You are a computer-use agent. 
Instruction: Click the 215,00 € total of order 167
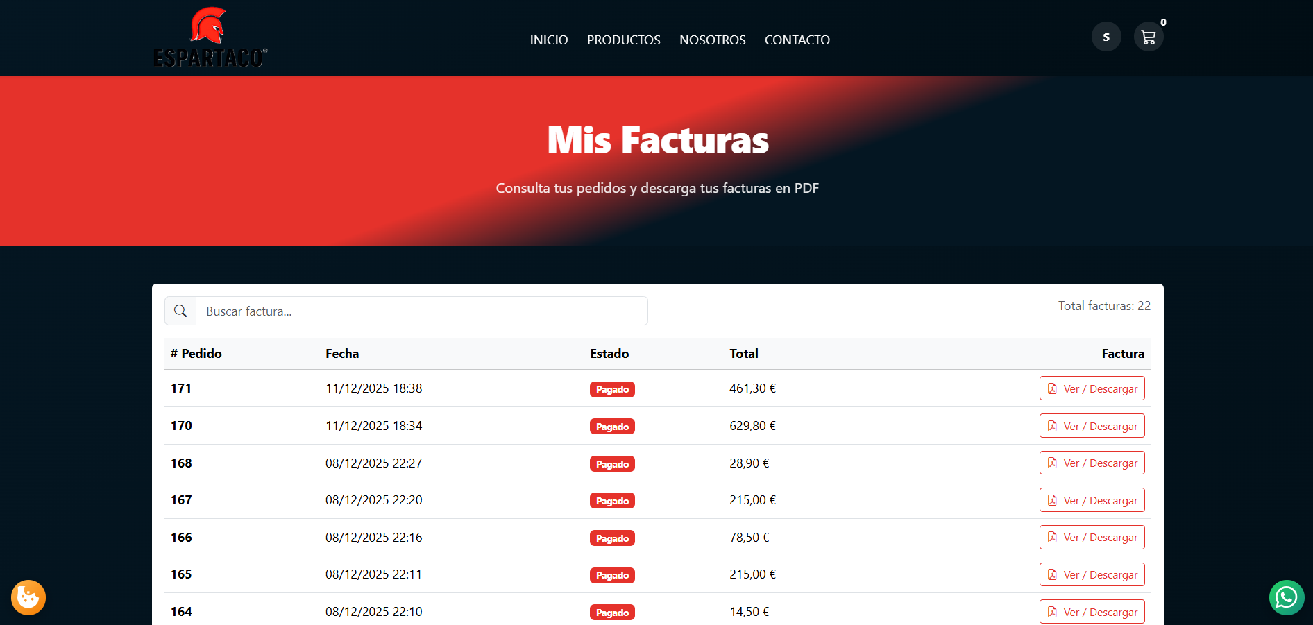coord(753,500)
